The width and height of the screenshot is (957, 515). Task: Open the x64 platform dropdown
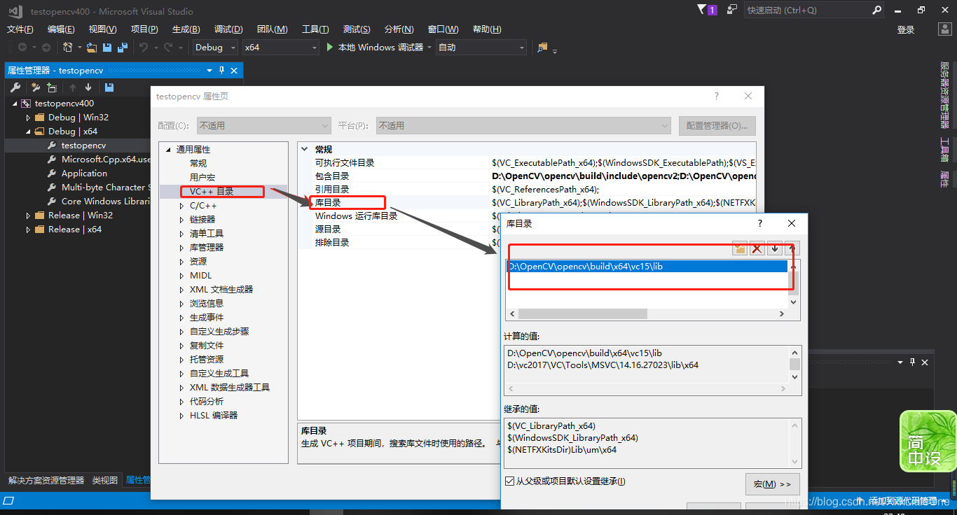click(x=280, y=48)
